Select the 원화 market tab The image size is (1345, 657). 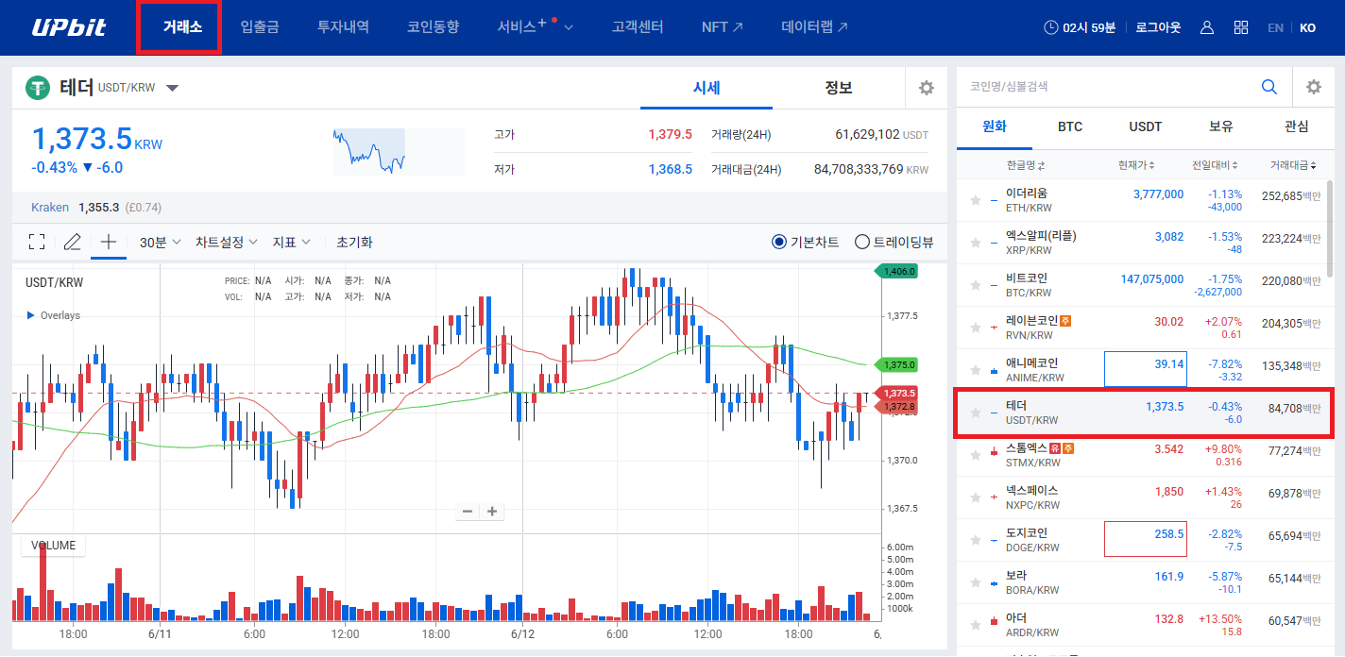coord(995,126)
